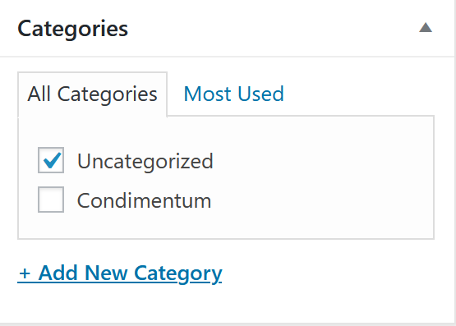Click the Uncategorized label text
Viewport: 456px width, 326px height.
[145, 161]
